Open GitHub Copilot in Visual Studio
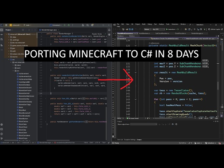Viewport: 224px width, 168px height. click(215, 29)
